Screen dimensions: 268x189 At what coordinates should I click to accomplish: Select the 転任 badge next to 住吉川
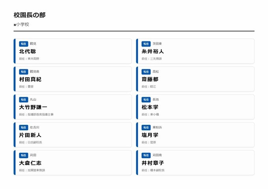click(24, 128)
